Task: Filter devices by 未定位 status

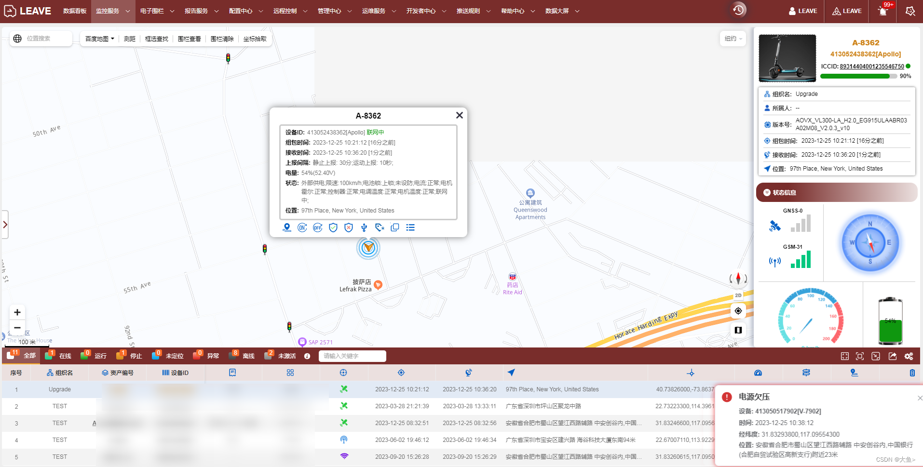Action: pyautogui.click(x=168, y=356)
